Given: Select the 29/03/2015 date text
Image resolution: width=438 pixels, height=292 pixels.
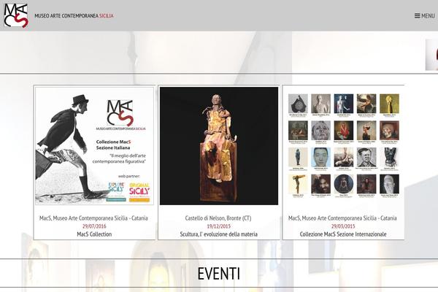Looking at the screenshot, I should (343, 226).
